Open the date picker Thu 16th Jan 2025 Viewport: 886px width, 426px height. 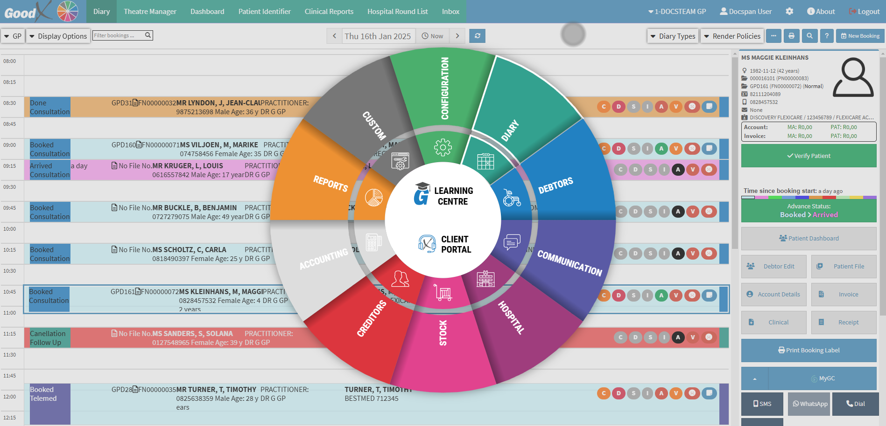point(378,36)
